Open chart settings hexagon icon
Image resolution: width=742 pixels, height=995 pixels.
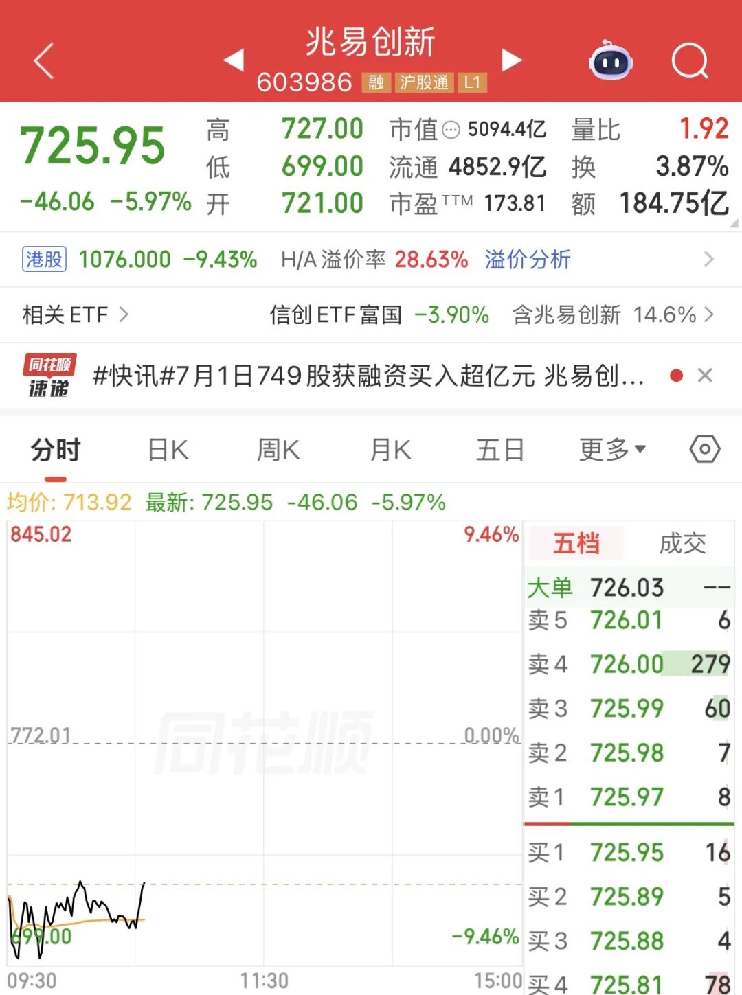coord(705,450)
